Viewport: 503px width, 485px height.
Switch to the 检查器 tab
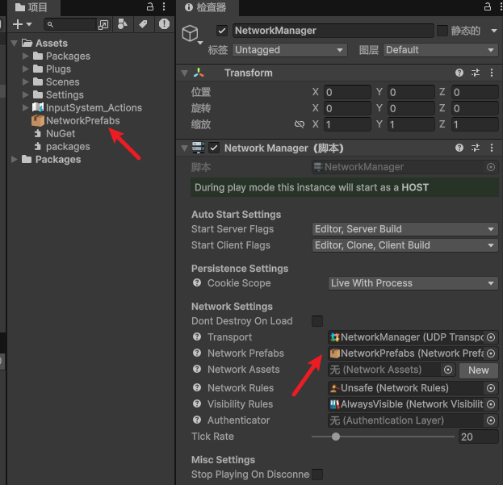coord(206,7)
